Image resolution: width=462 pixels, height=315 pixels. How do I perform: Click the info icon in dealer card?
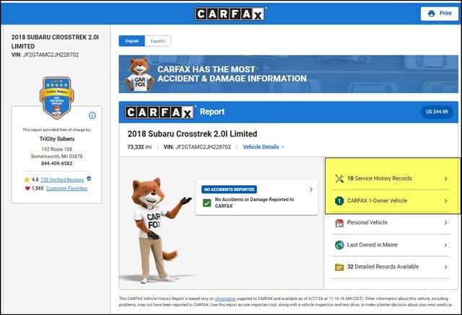tap(92, 115)
